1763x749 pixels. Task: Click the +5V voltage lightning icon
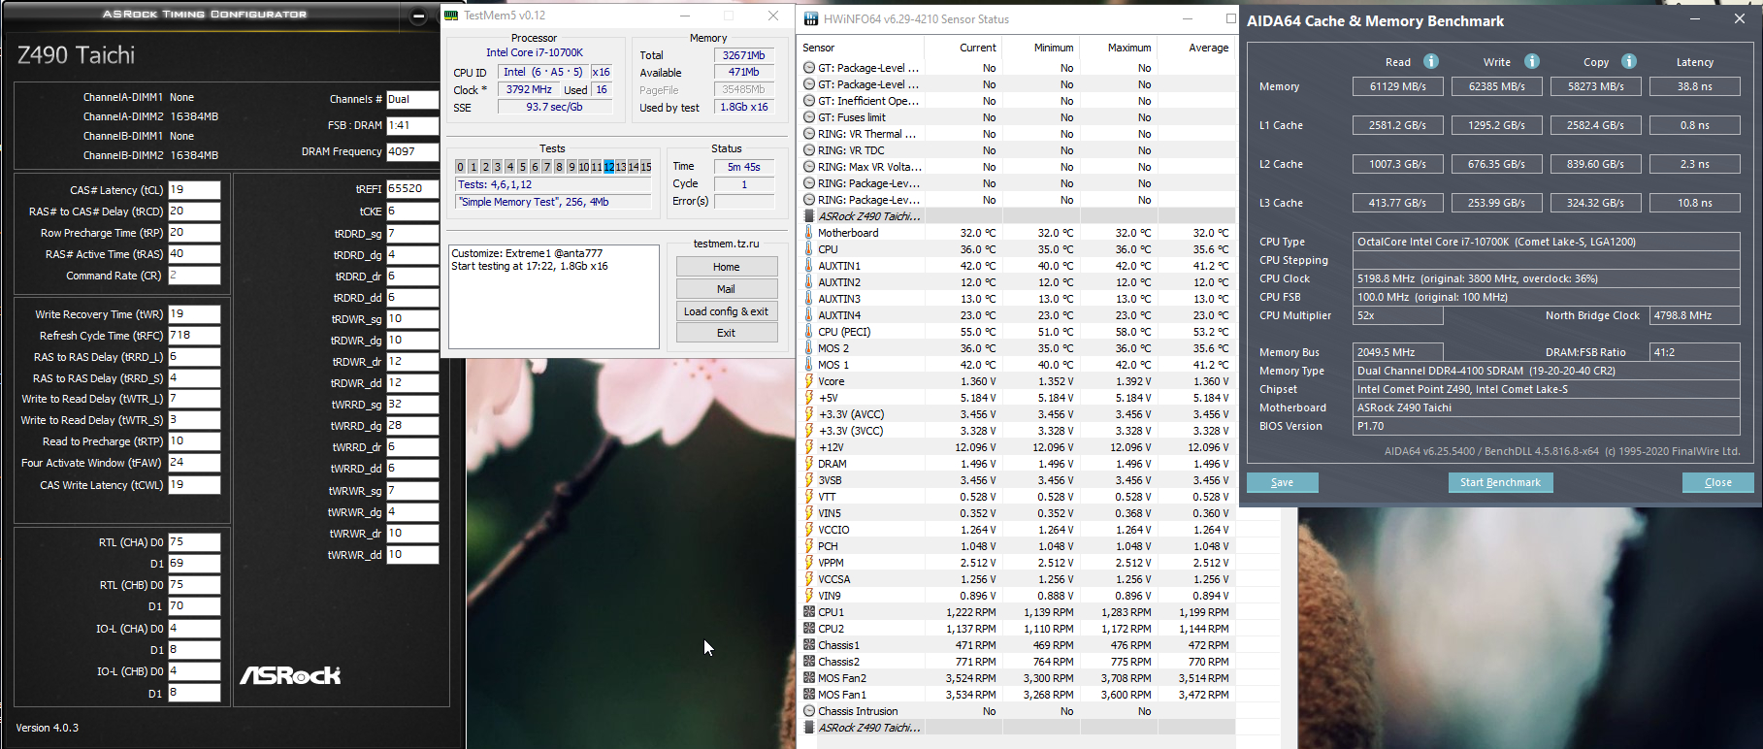[x=809, y=398]
